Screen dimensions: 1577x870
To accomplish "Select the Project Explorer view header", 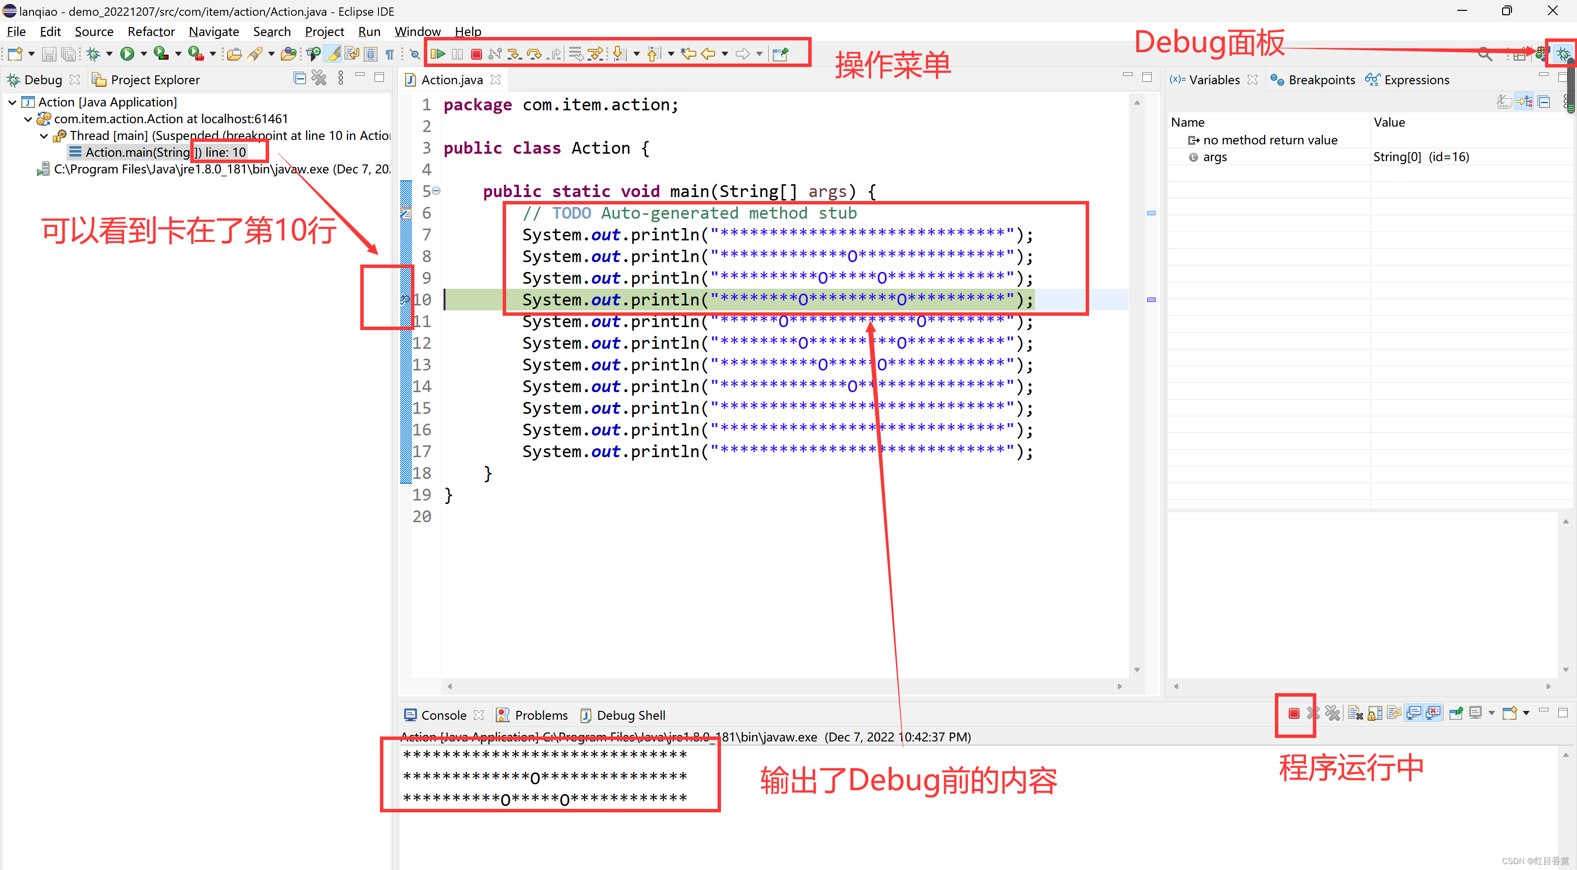I will [x=154, y=79].
